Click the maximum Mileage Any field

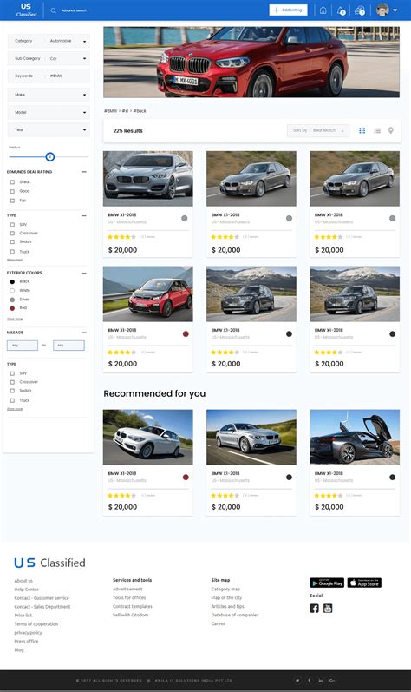pyautogui.click(x=68, y=345)
